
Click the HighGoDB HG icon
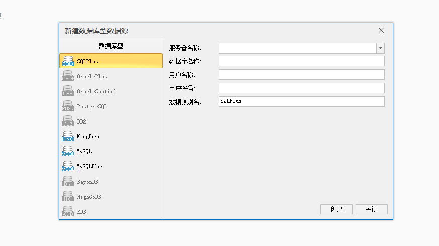tap(68, 197)
